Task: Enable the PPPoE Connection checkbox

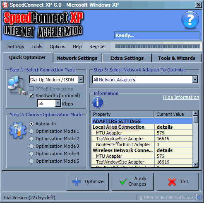Action: coord(31,89)
